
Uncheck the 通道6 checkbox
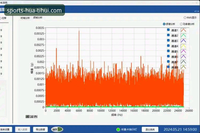coord(168,56)
